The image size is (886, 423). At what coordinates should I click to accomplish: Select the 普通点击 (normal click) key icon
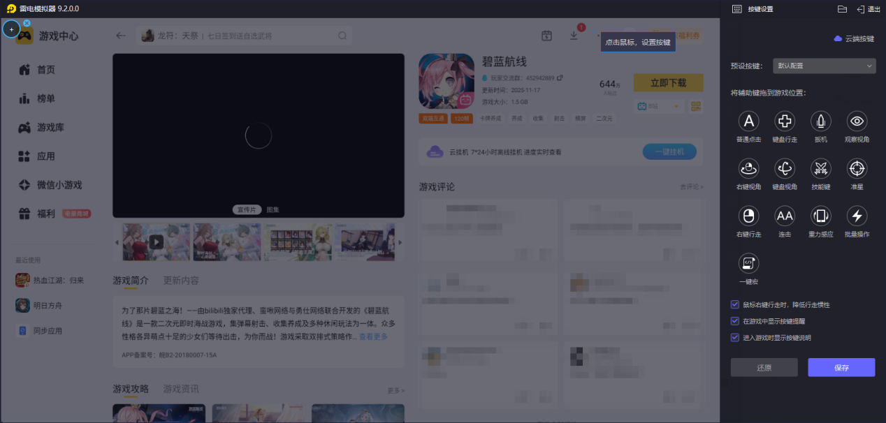point(748,121)
